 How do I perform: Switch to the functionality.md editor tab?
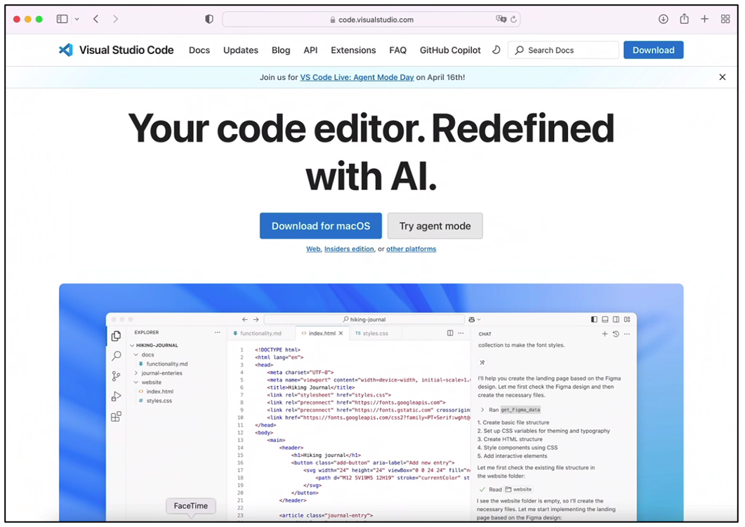pos(261,333)
